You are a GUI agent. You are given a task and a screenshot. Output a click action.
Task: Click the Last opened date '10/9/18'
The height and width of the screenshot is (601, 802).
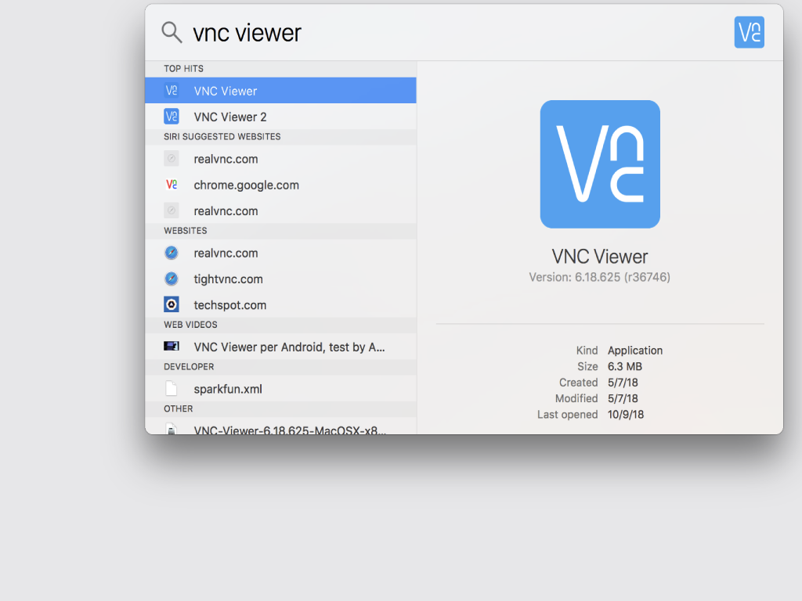[x=626, y=415]
